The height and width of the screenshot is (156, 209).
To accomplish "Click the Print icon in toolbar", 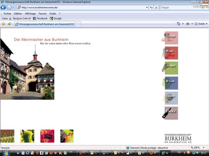I will [188, 24].
